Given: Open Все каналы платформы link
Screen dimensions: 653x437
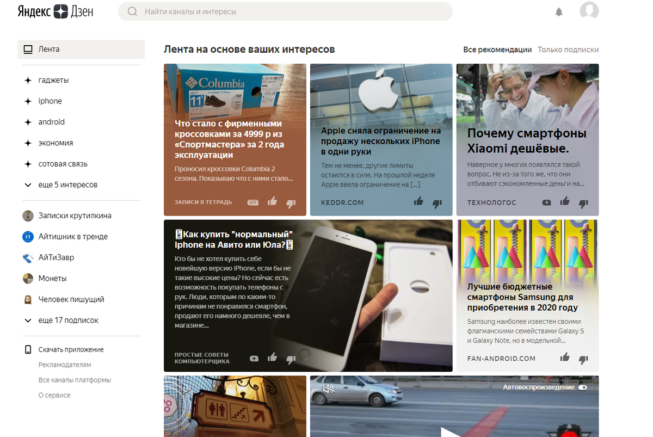Looking at the screenshot, I should pos(75,380).
